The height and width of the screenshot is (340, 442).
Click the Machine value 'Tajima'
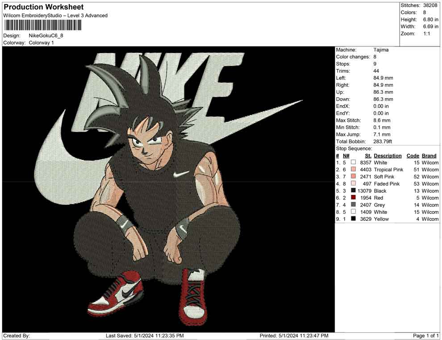pos(381,50)
